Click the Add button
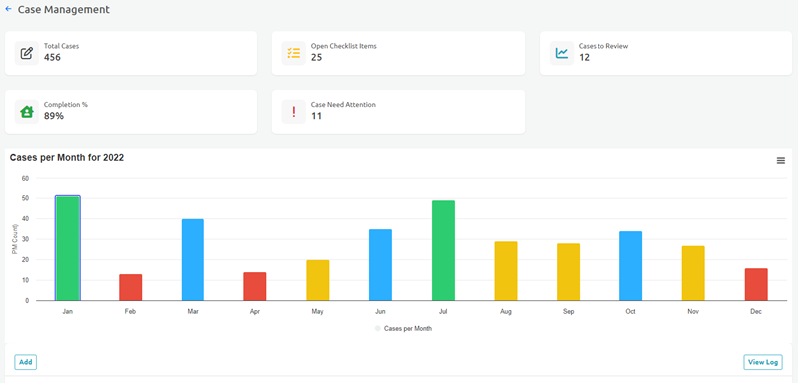The height and width of the screenshot is (383, 798). [26, 362]
